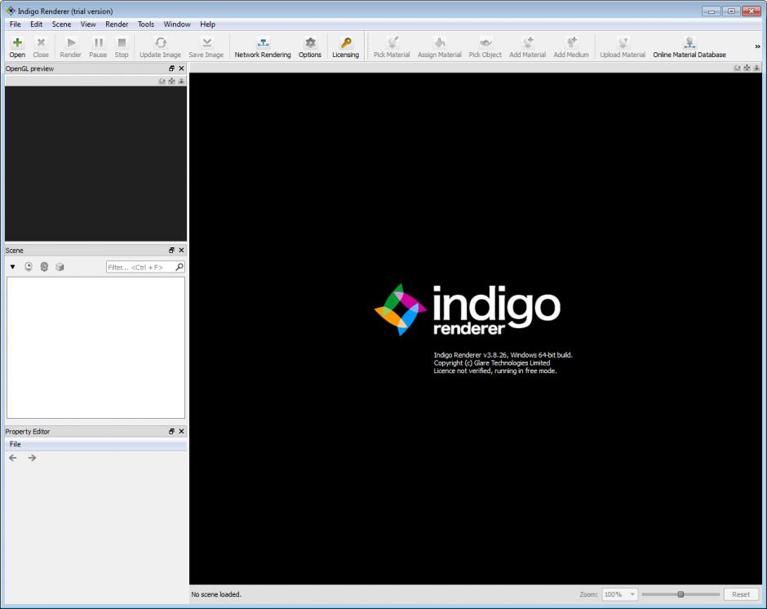This screenshot has height=609, width=767.
Task: Close the OpenGL preview panel
Action: 181,69
